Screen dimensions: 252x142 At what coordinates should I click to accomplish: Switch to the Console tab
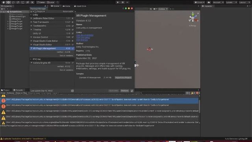tap(18, 90)
